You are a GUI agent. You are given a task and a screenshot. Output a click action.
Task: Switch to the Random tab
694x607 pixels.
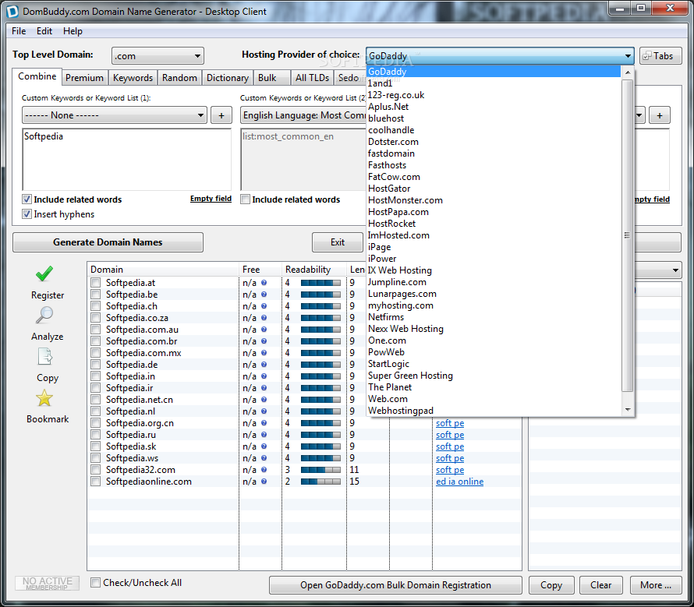coord(179,78)
